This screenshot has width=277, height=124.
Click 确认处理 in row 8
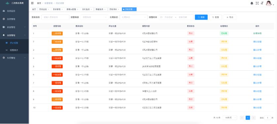pyautogui.click(x=257, y=91)
